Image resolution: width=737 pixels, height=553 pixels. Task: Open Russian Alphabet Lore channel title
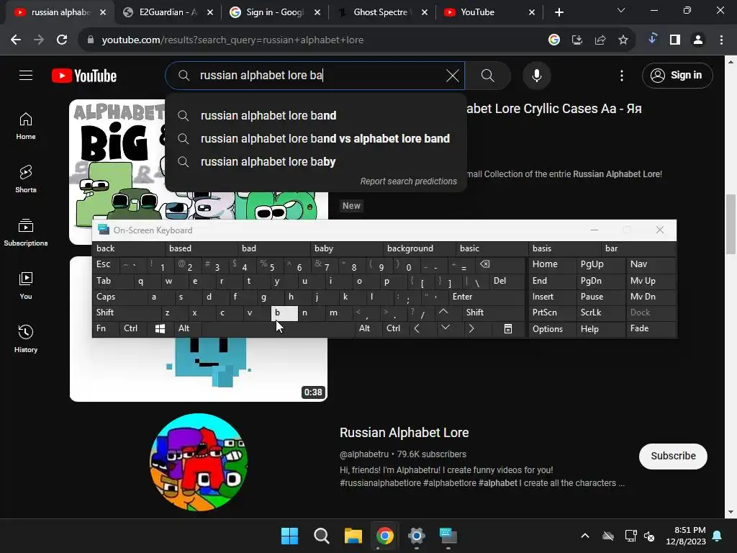[x=404, y=433]
